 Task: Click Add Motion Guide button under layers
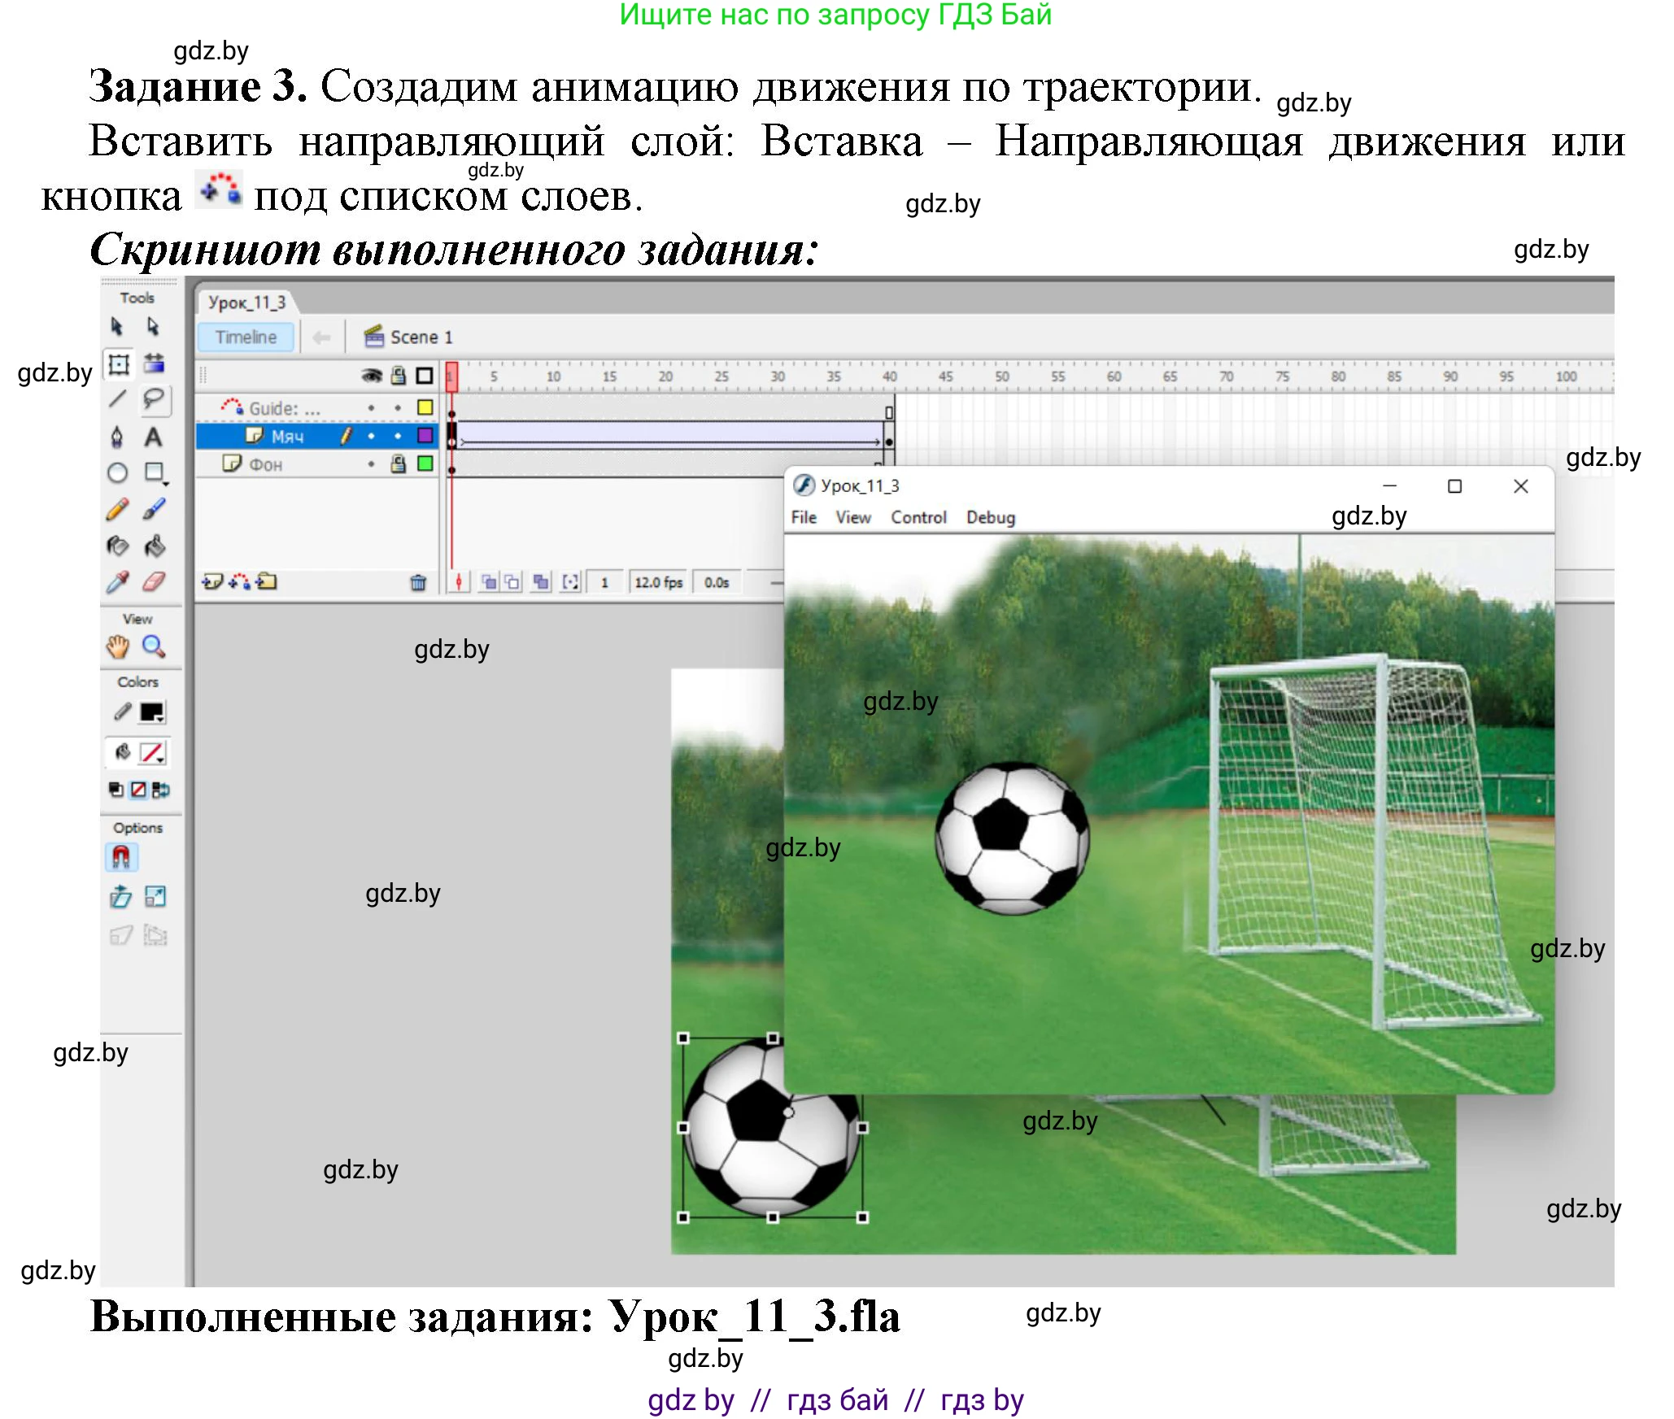(x=240, y=581)
